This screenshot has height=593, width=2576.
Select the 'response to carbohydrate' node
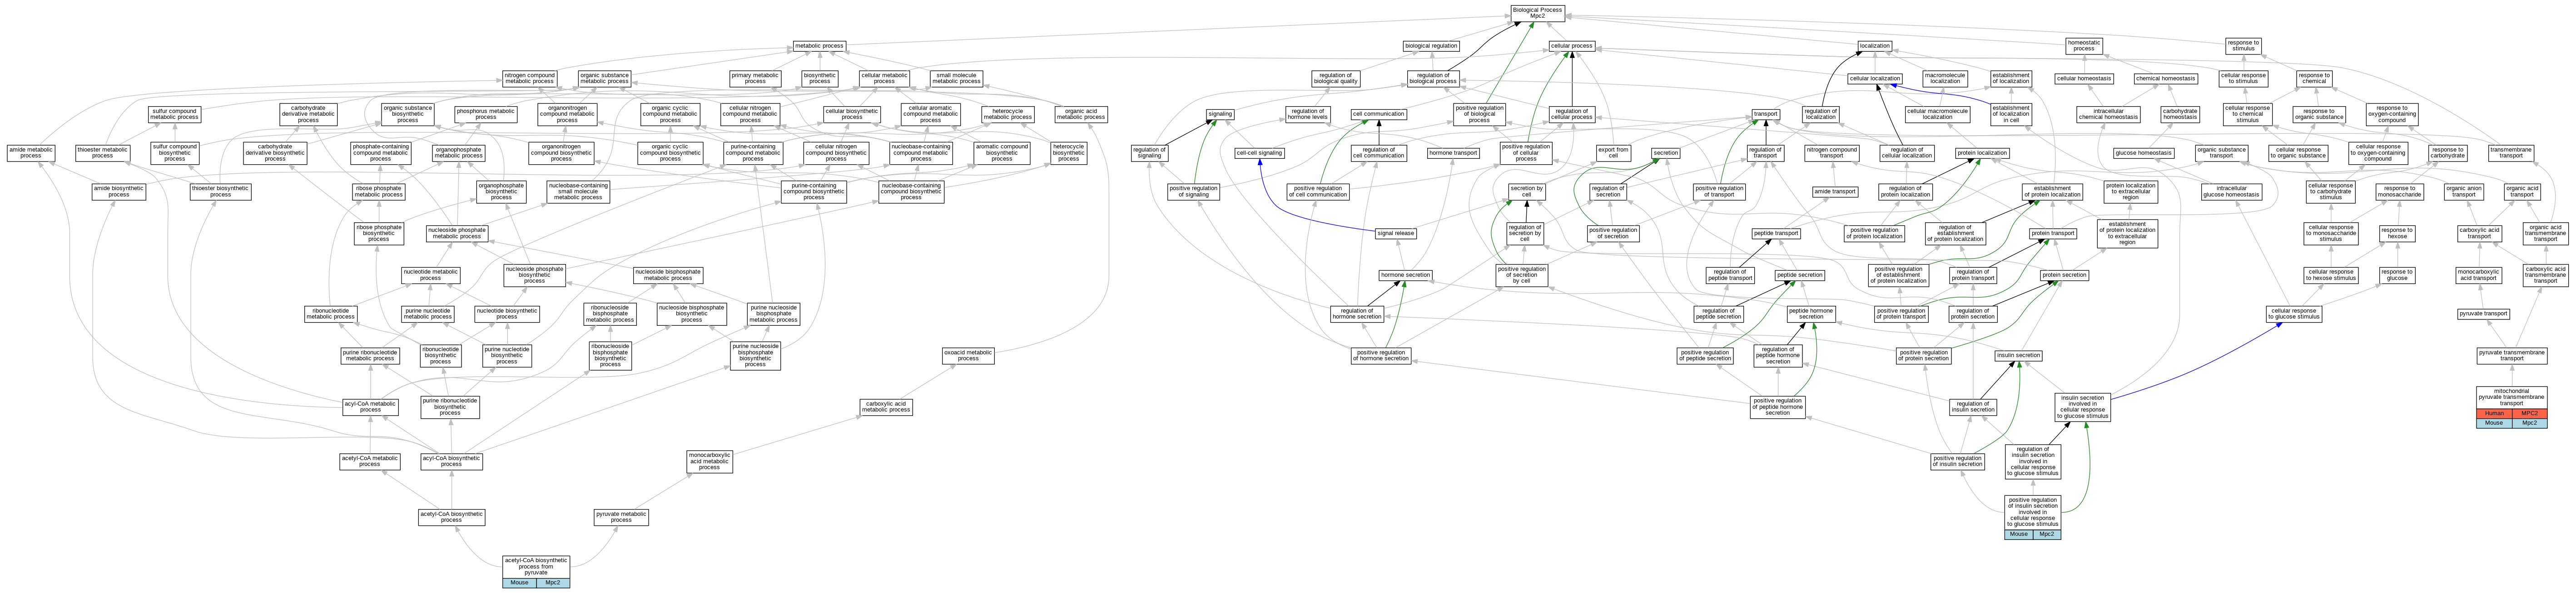pos(2447,153)
